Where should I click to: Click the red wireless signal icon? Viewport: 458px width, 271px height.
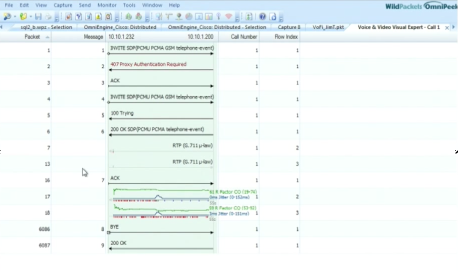pos(229,16)
